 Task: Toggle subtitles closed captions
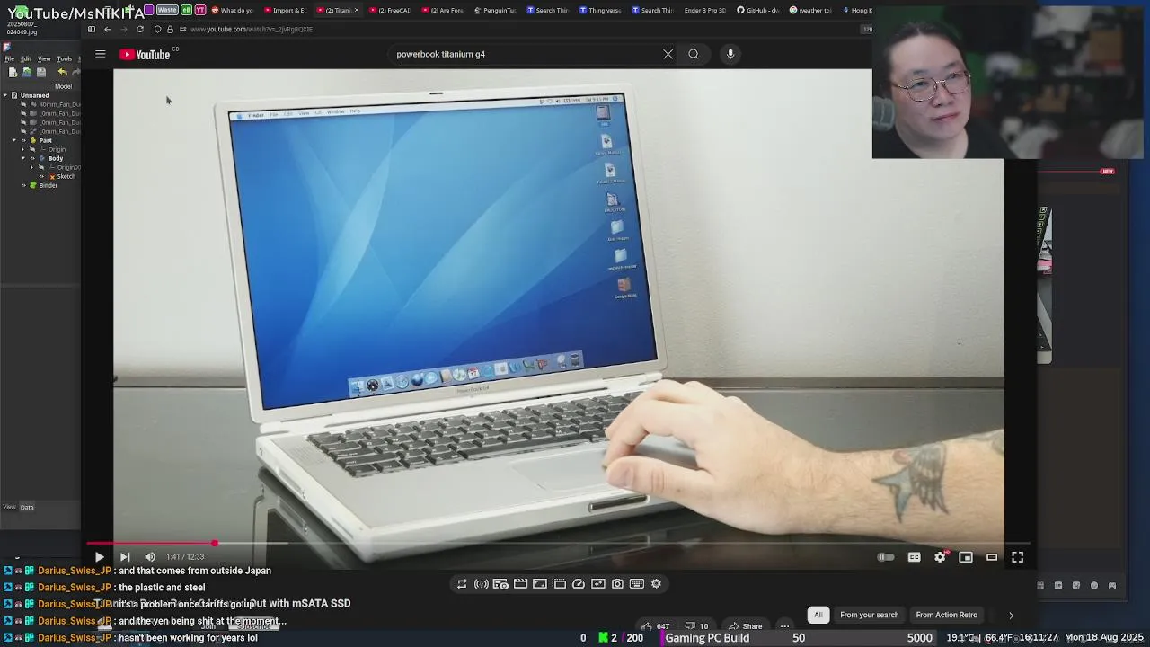pyautogui.click(x=914, y=557)
